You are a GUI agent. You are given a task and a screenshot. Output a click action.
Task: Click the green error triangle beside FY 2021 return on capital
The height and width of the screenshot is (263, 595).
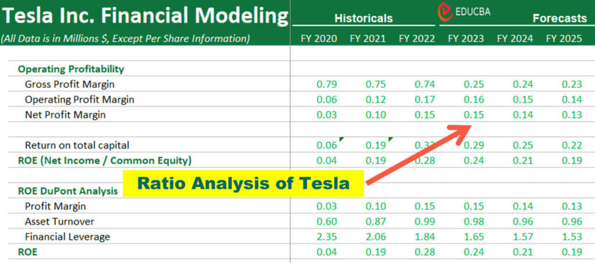pyautogui.click(x=390, y=139)
